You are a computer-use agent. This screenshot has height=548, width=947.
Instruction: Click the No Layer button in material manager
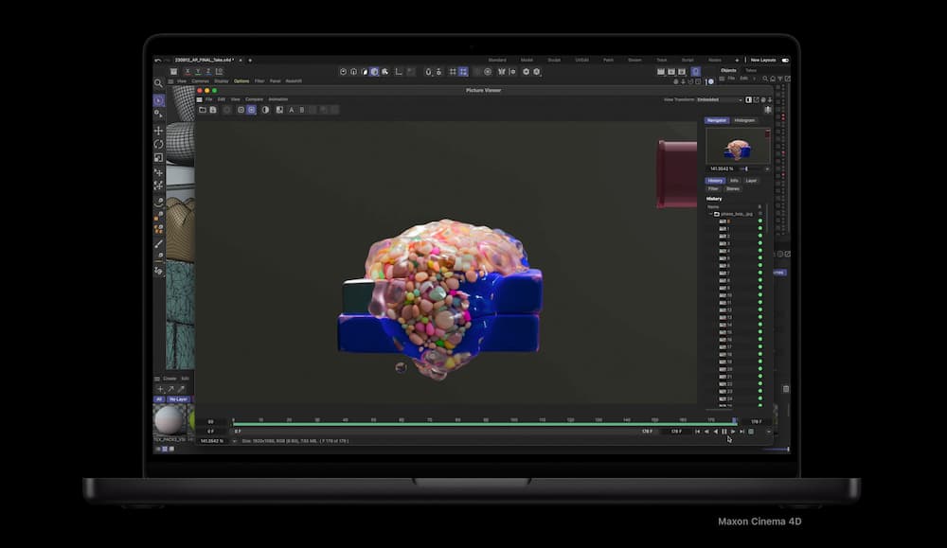click(178, 399)
